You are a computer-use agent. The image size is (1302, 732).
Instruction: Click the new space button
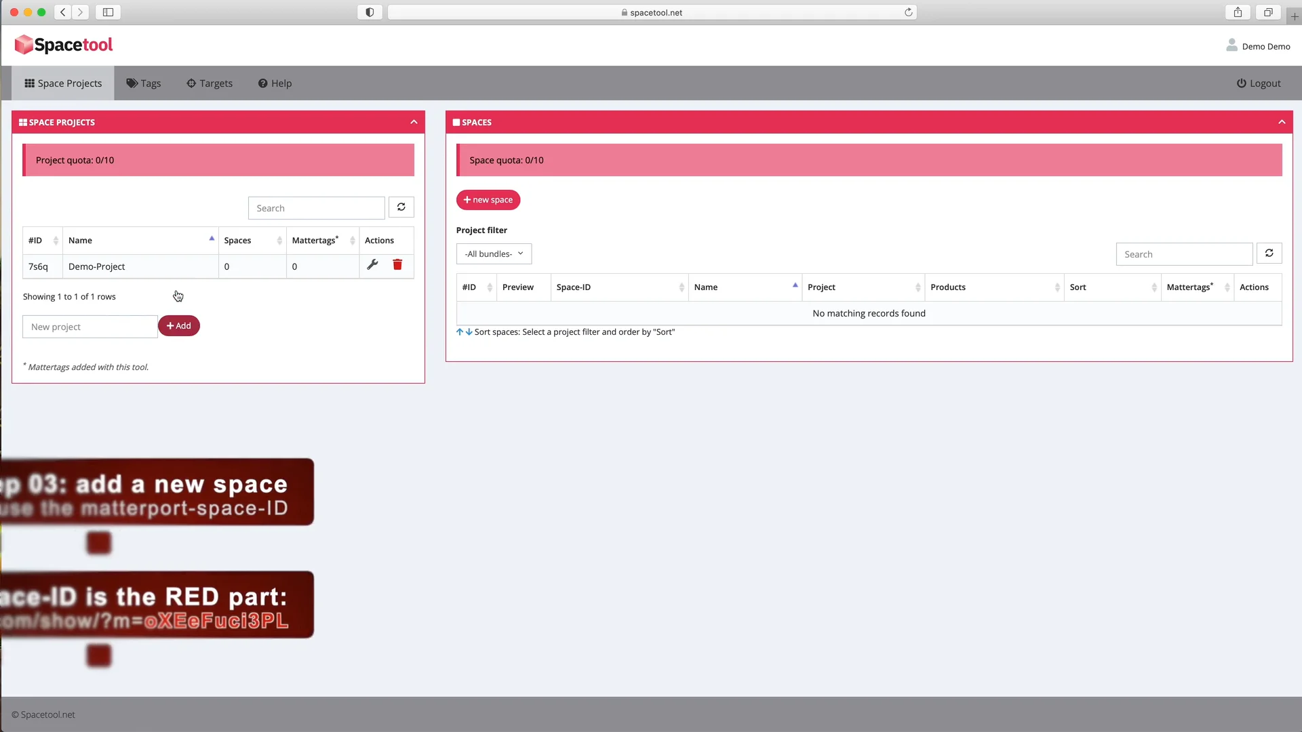click(x=488, y=200)
